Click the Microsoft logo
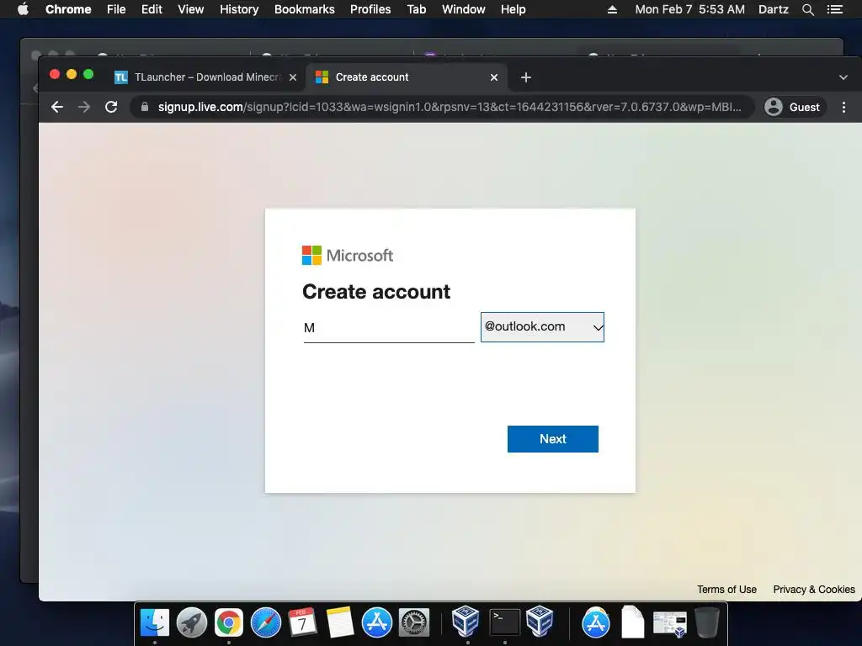This screenshot has width=862, height=646. coord(348,256)
